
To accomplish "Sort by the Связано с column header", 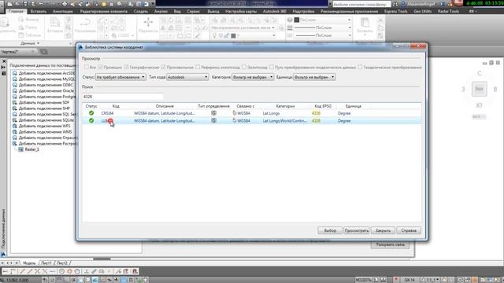I will click(246, 106).
